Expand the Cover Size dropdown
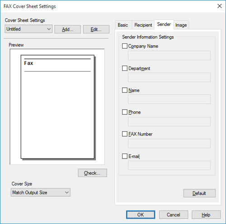Image resolution: width=226 pixels, height=224 pixels. (x=41, y=192)
